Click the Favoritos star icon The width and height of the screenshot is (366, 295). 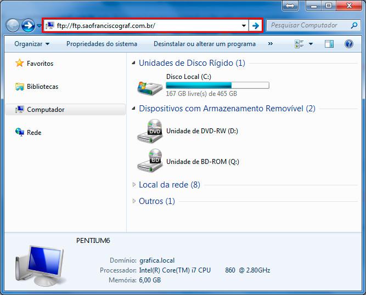click(20, 63)
